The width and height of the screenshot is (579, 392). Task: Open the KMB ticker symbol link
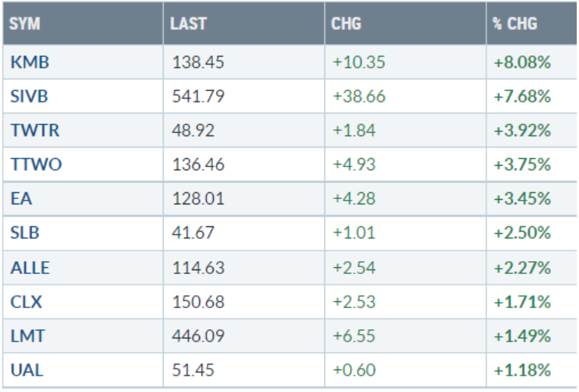(30, 63)
